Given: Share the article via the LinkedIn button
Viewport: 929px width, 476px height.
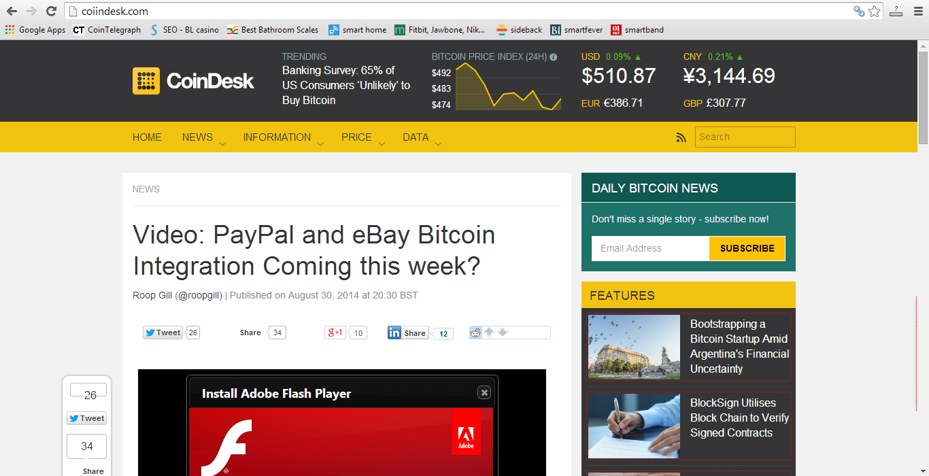Looking at the screenshot, I should coord(408,333).
